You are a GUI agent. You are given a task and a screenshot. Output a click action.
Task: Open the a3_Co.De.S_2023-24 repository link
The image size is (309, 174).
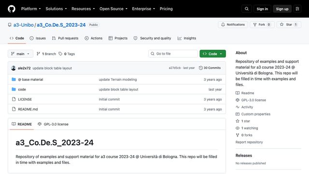point(61,25)
